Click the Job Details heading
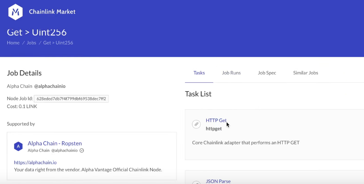This screenshot has width=364, height=184. click(x=24, y=73)
